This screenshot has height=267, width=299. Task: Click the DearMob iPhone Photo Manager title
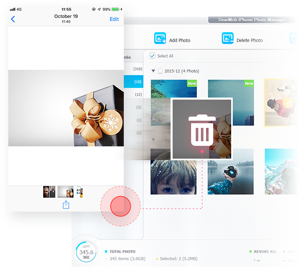click(252, 20)
